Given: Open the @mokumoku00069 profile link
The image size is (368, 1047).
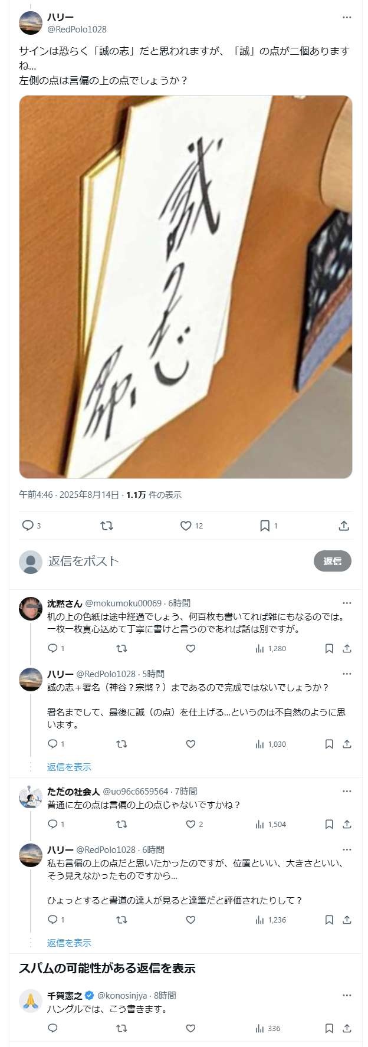Looking at the screenshot, I should click(x=123, y=603).
